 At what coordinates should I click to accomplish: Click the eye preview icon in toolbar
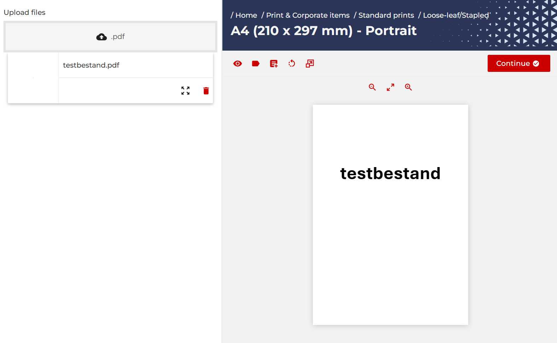pos(237,63)
